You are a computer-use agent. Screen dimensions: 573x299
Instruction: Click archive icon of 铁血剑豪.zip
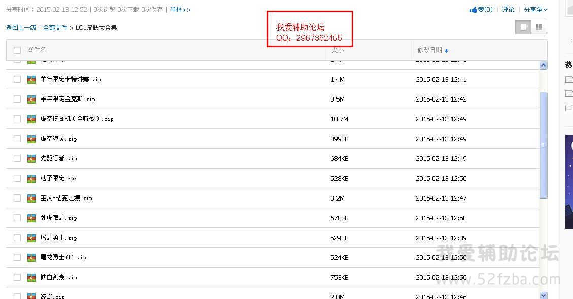pos(31,277)
